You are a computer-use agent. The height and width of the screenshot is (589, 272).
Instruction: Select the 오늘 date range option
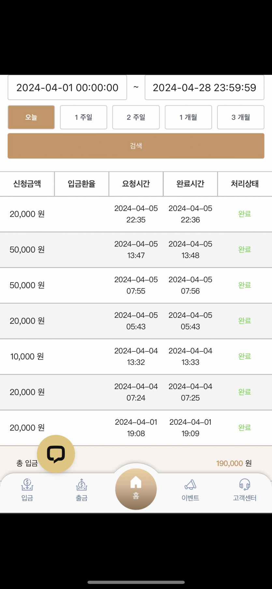click(31, 117)
